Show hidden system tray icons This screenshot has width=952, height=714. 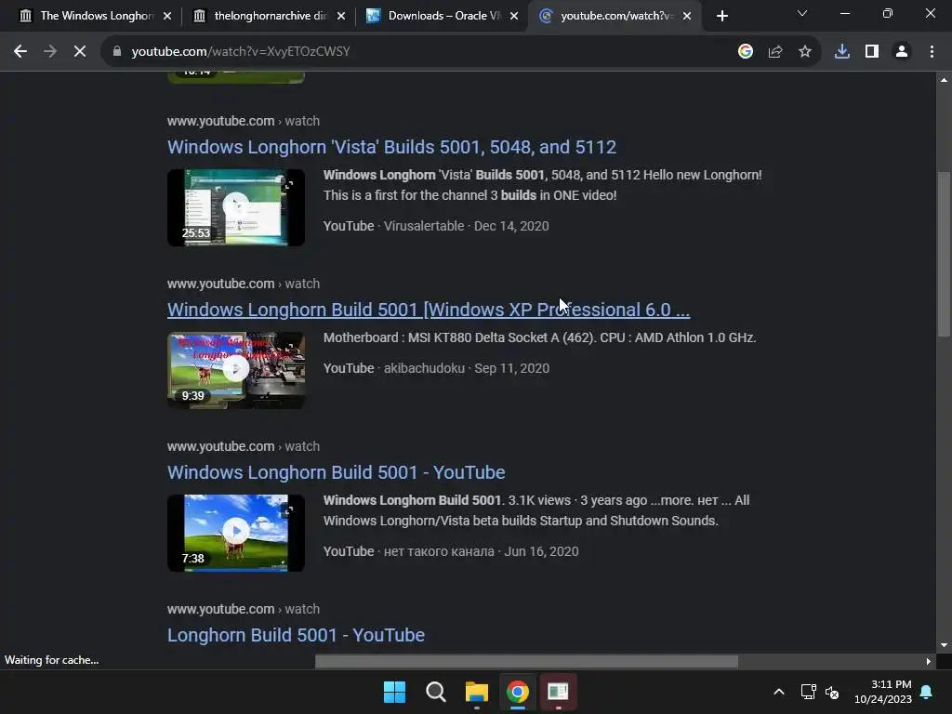779,692
